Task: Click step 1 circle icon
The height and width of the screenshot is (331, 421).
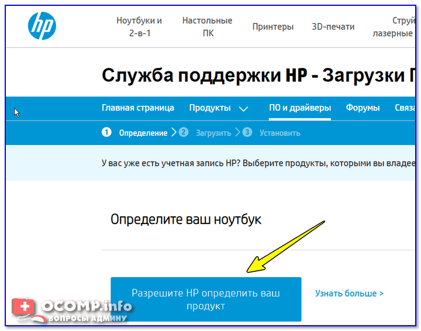Action: point(106,132)
